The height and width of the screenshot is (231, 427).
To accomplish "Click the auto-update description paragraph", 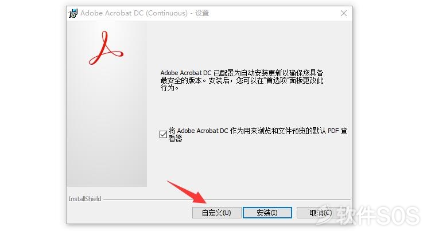I will [242, 80].
